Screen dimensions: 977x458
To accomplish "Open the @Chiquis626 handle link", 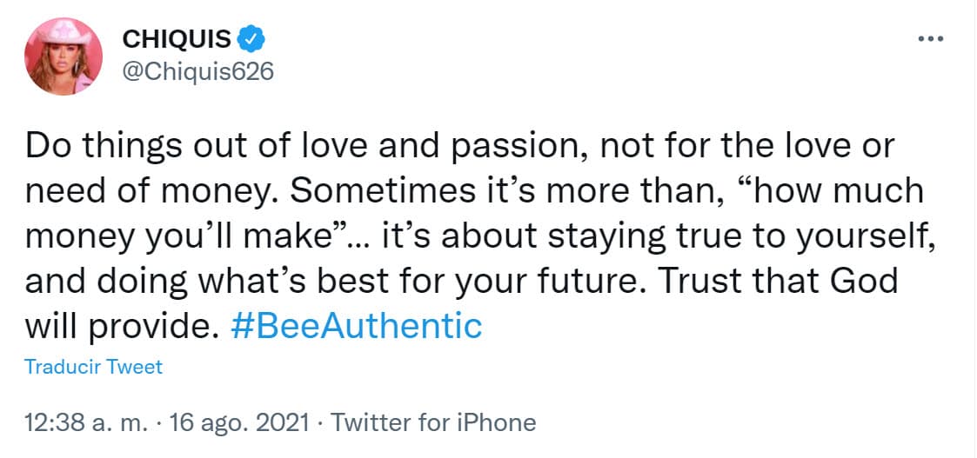I will (x=198, y=71).
